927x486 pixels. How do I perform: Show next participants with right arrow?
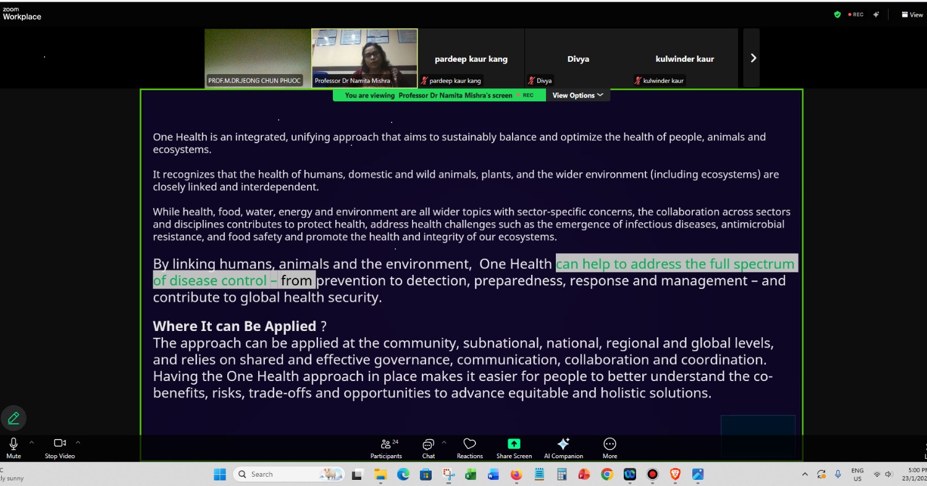pos(753,58)
